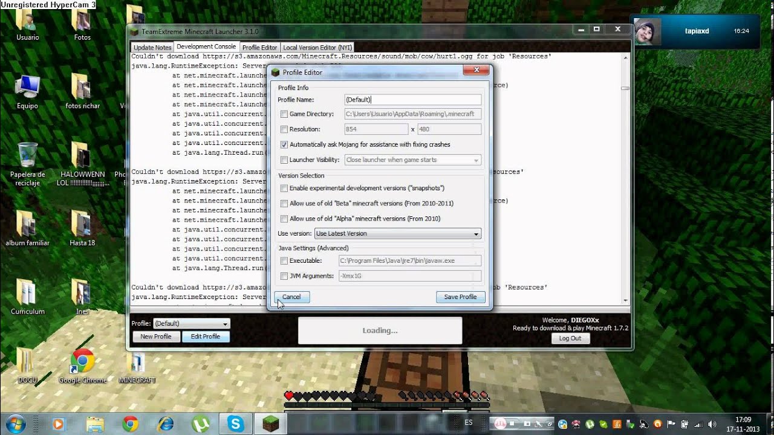Open uTorrent from the taskbar
The width and height of the screenshot is (774, 435).
pyautogui.click(x=201, y=424)
